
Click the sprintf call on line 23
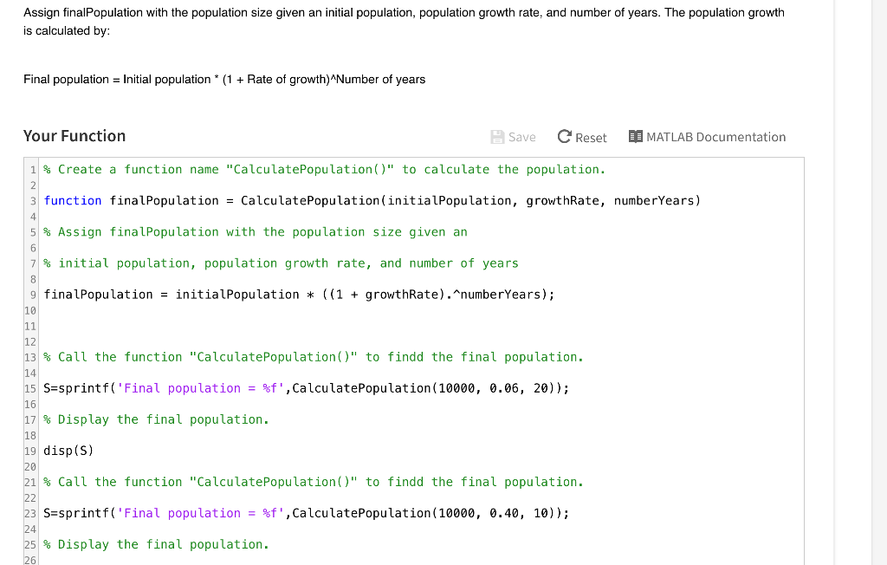point(303,512)
